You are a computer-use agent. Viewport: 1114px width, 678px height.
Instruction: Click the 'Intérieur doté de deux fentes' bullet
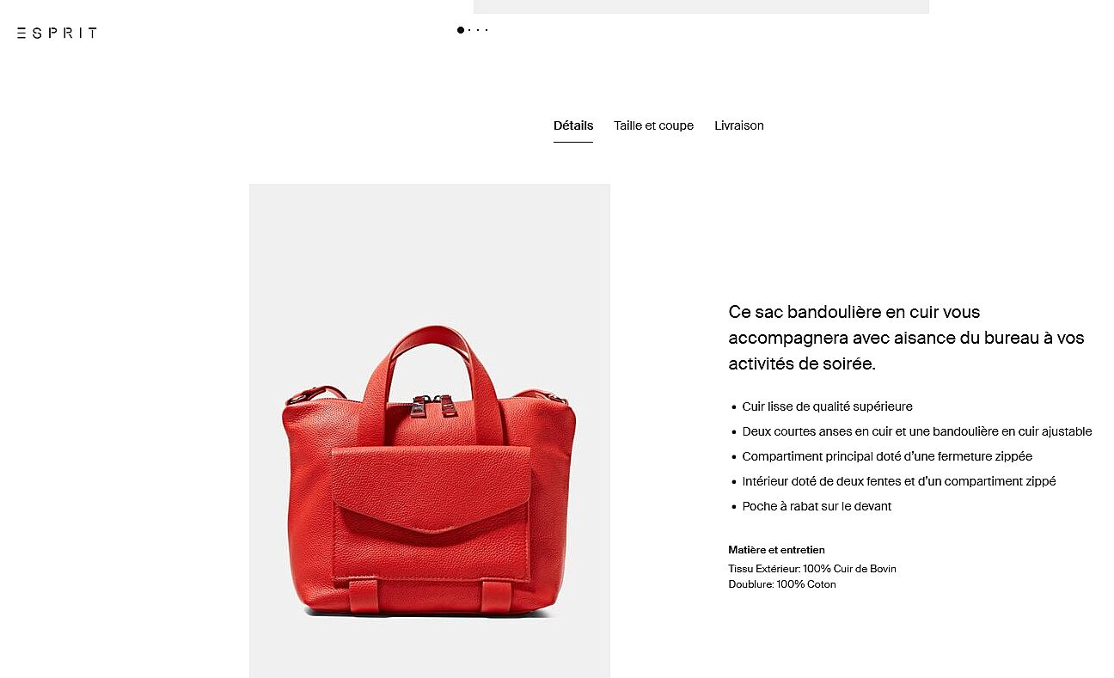(x=899, y=481)
